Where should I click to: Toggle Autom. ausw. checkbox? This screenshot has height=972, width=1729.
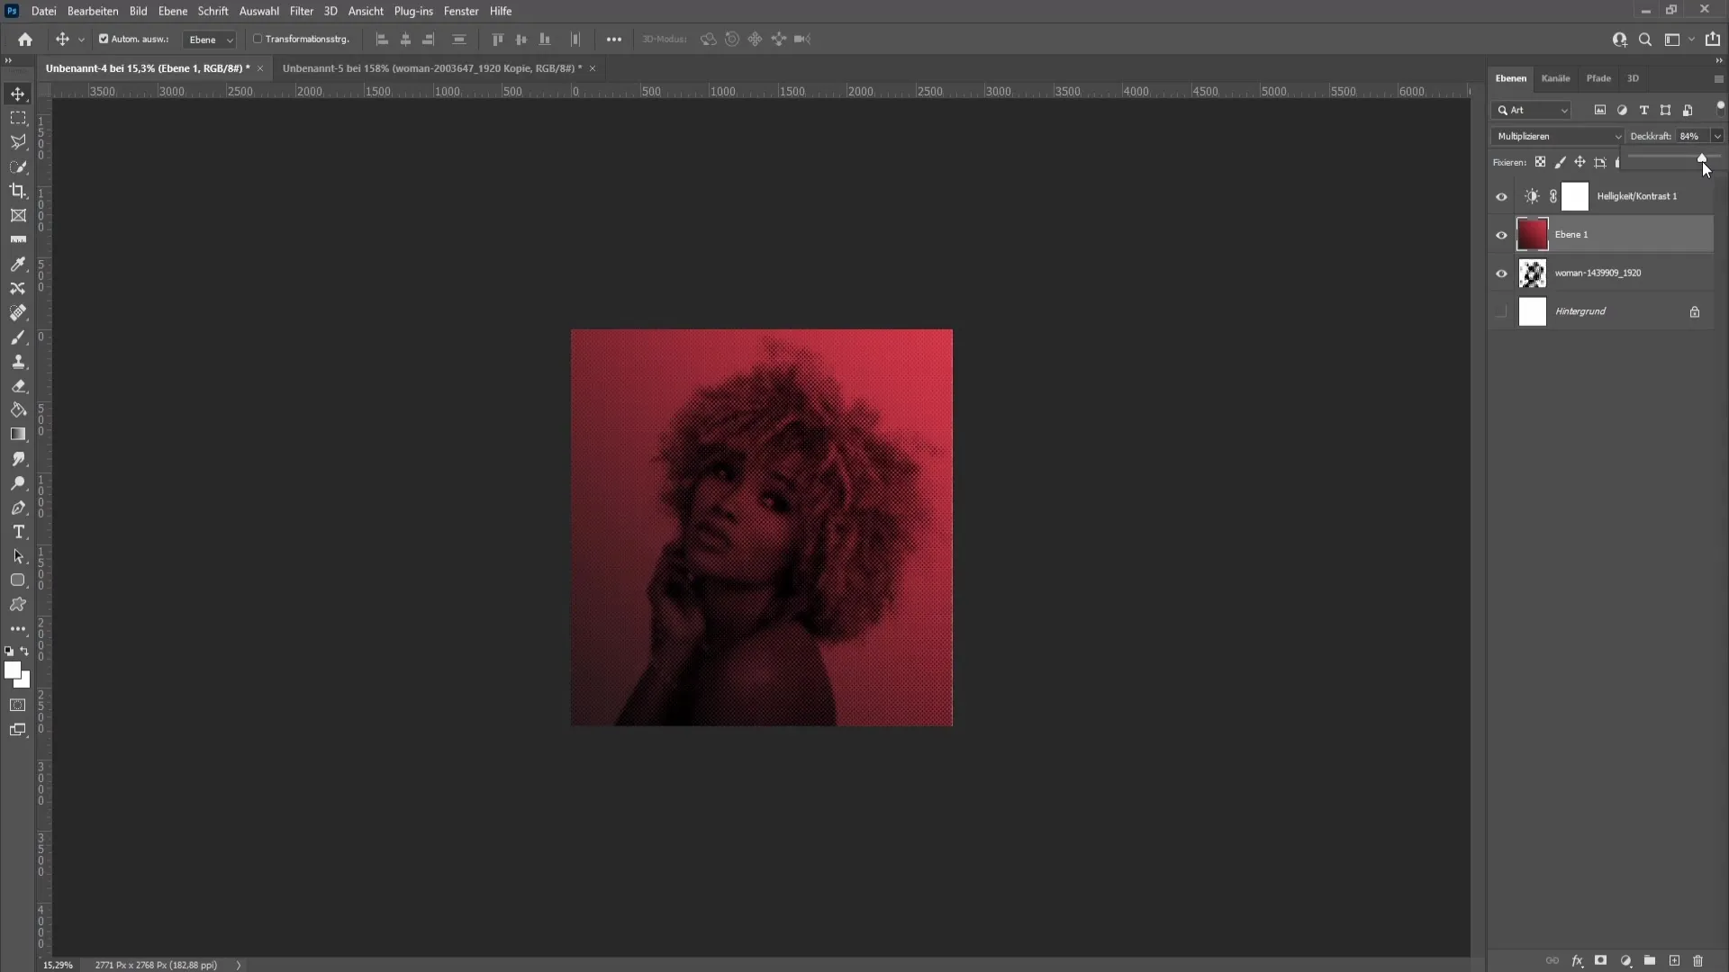coord(104,40)
